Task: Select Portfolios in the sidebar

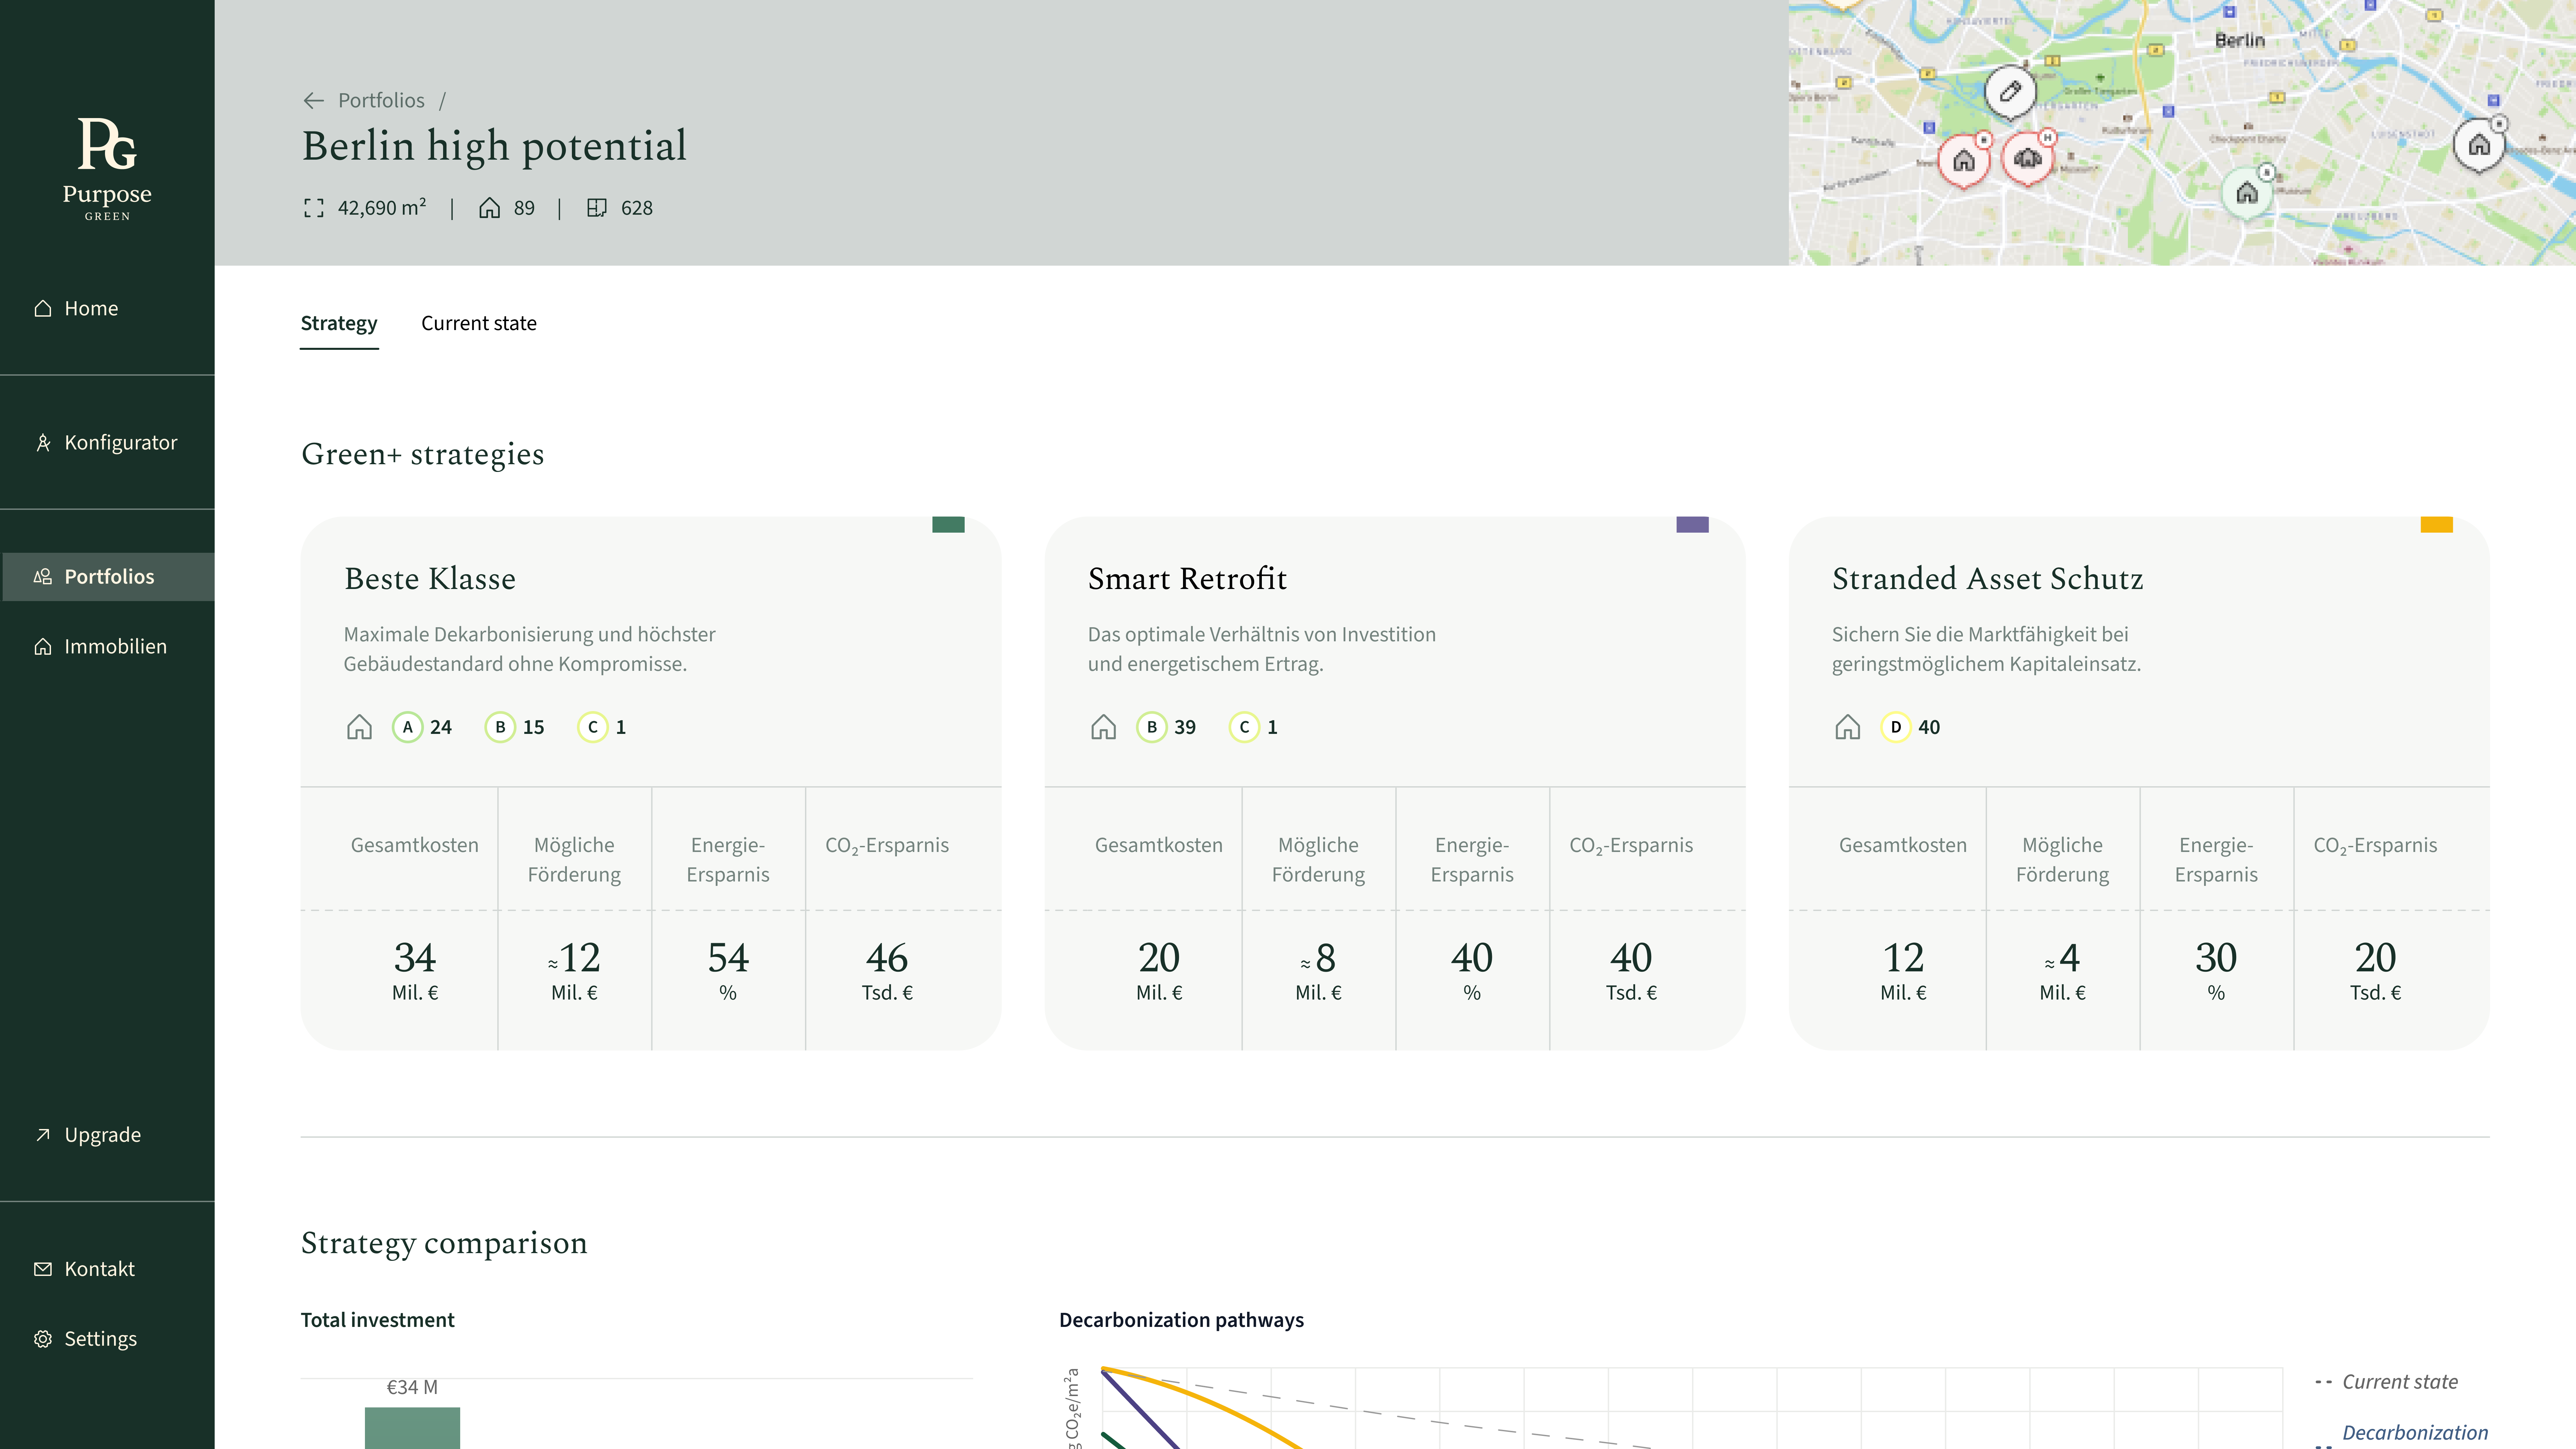Action: (x=108, y=577)
